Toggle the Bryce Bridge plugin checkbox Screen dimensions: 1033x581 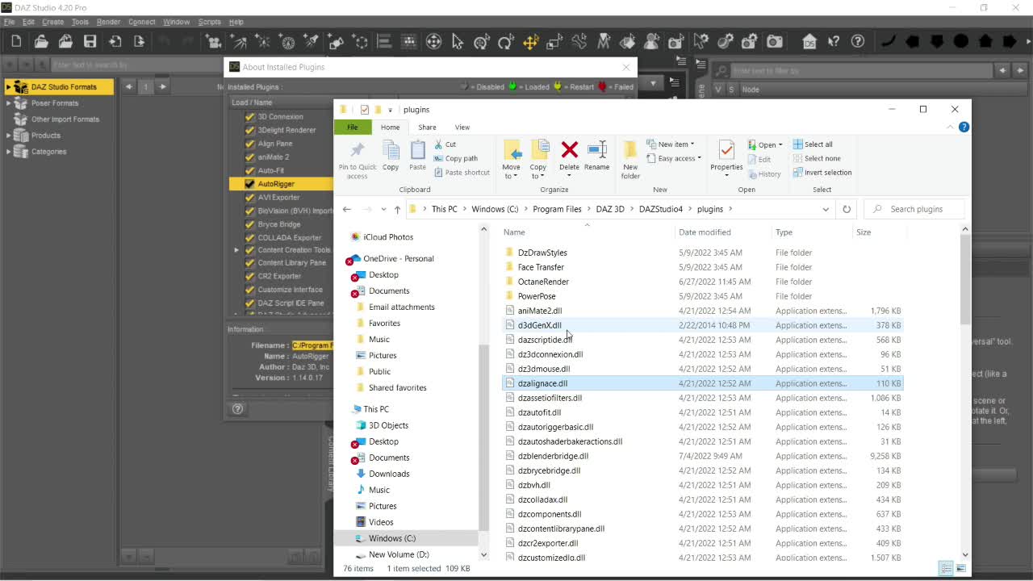pos(249,224)
